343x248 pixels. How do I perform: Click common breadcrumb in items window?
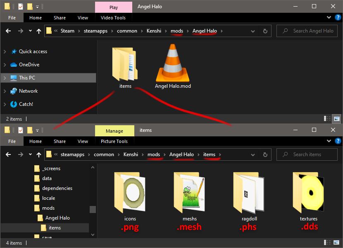[104, 154]
